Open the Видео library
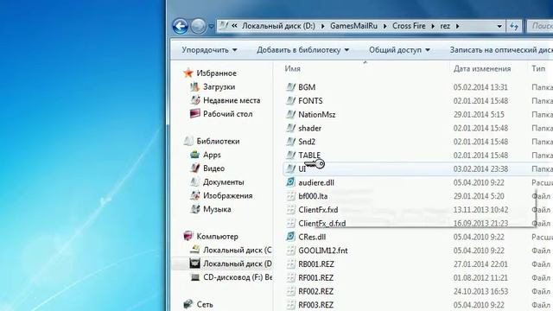The image size is (553, 311). point(213,168)
